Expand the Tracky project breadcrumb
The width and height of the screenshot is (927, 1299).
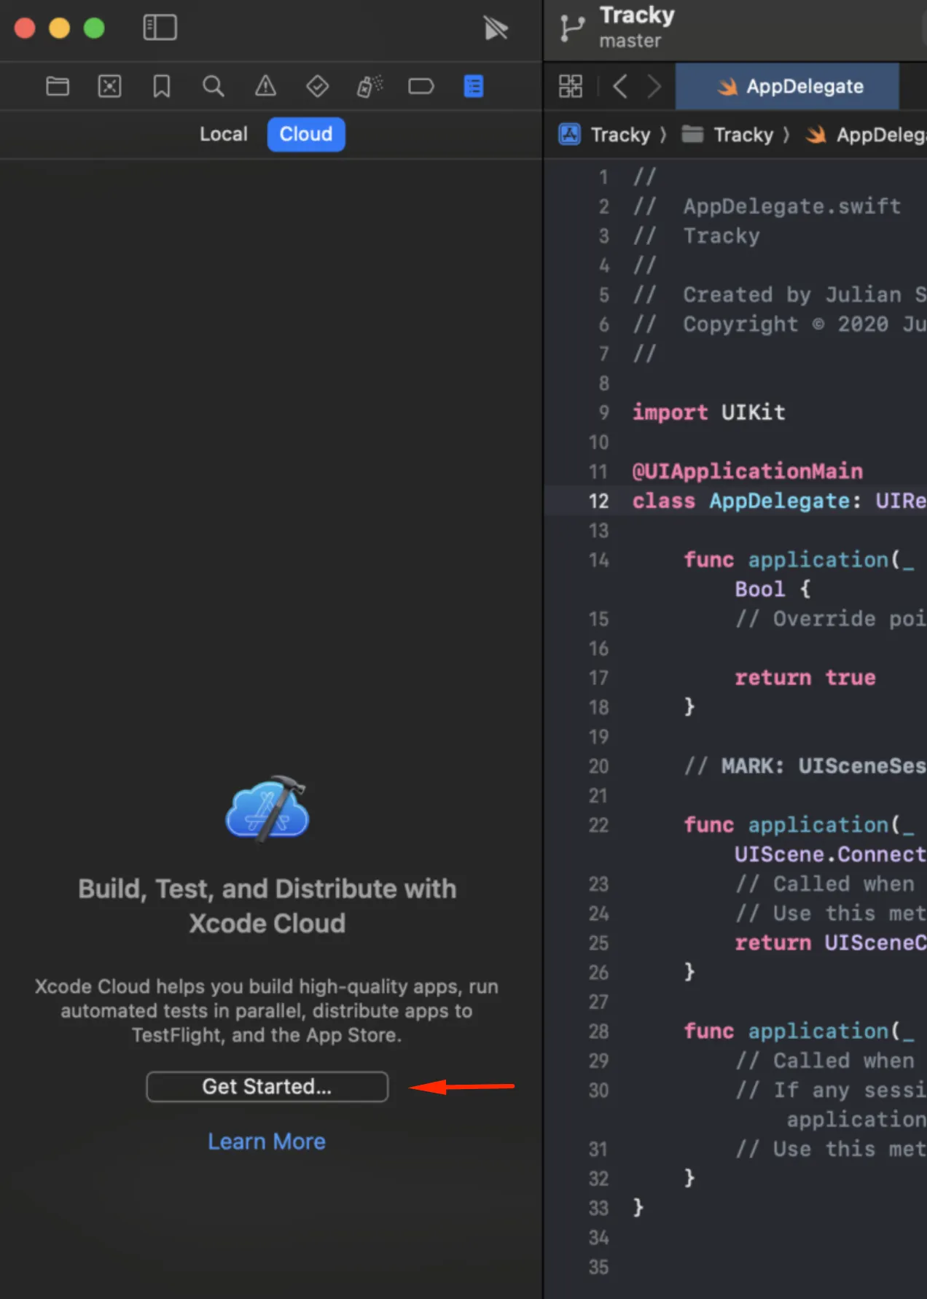point(605,135)
